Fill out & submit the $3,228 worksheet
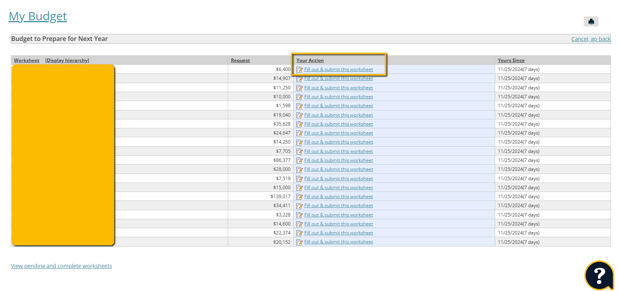 (x=338, y=215)
